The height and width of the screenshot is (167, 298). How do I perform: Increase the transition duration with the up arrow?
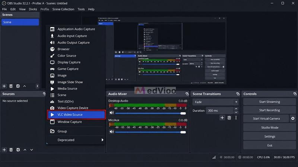(x=236, y=109)
